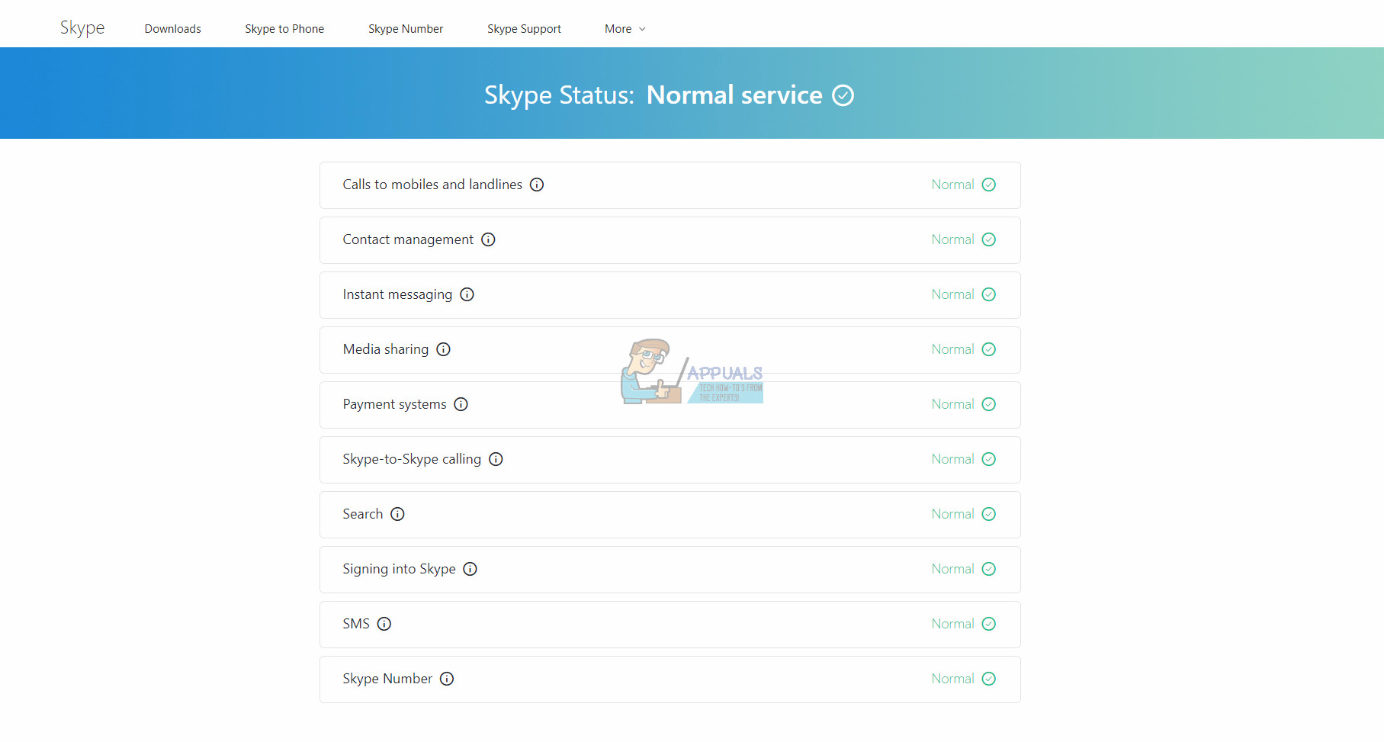Click the Media sharing info icon
The height and width of the screenshot is (742, 1384).
coord(443,349)
